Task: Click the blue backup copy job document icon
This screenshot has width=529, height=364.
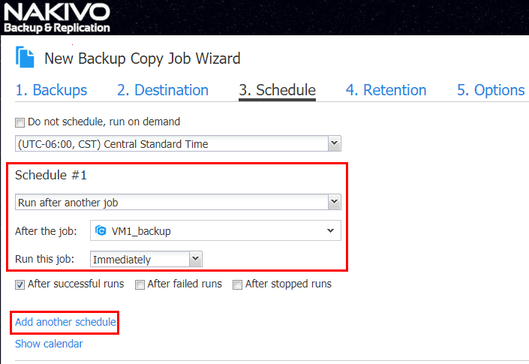Action: [25, 57]
